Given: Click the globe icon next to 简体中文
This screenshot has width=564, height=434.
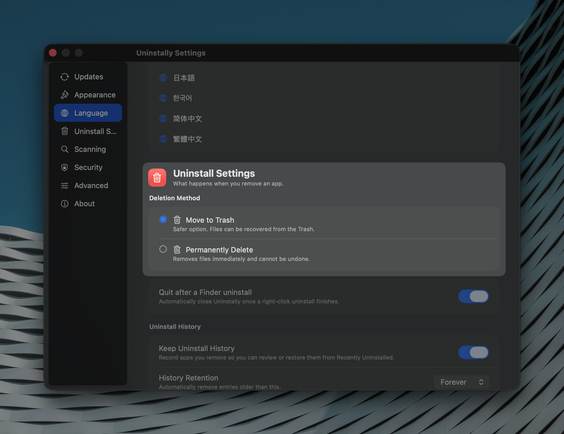Looking at the screenshot, I should coord(163,118).
